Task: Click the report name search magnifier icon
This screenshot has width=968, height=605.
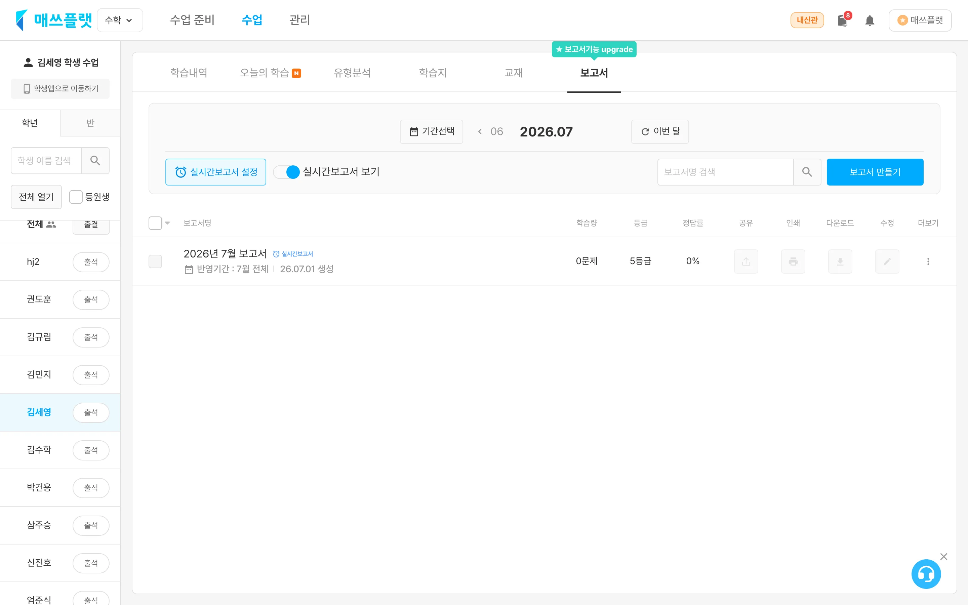Action: (807, 172)
